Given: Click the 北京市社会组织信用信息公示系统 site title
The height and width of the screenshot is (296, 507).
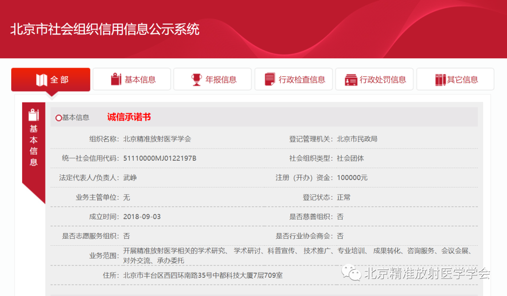Looking at the screenshot, I should tap(105, 29).
